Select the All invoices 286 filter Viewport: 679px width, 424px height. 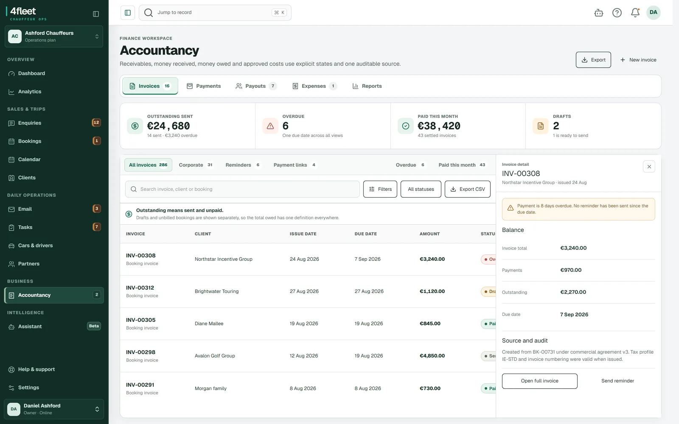tap(148, 165)
